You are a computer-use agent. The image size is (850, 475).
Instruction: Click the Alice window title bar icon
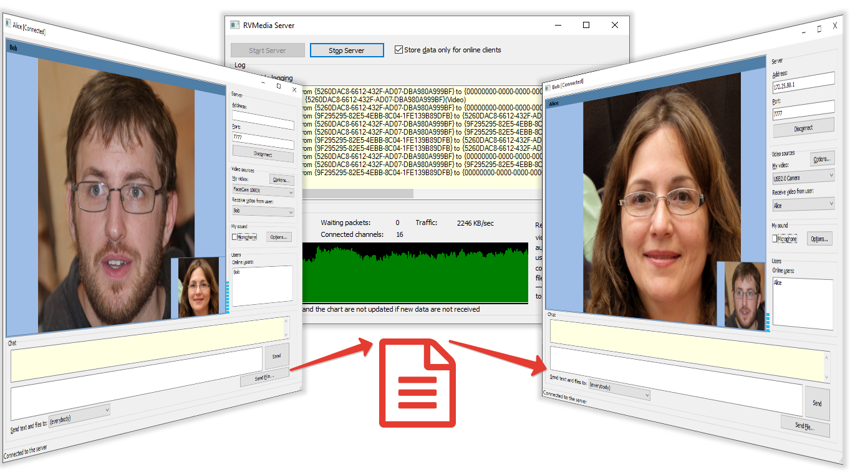pyautogui.click(x=8, y=23)
